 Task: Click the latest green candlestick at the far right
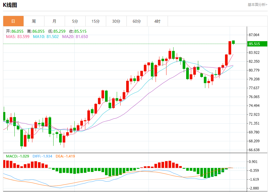tap(233, 42)
